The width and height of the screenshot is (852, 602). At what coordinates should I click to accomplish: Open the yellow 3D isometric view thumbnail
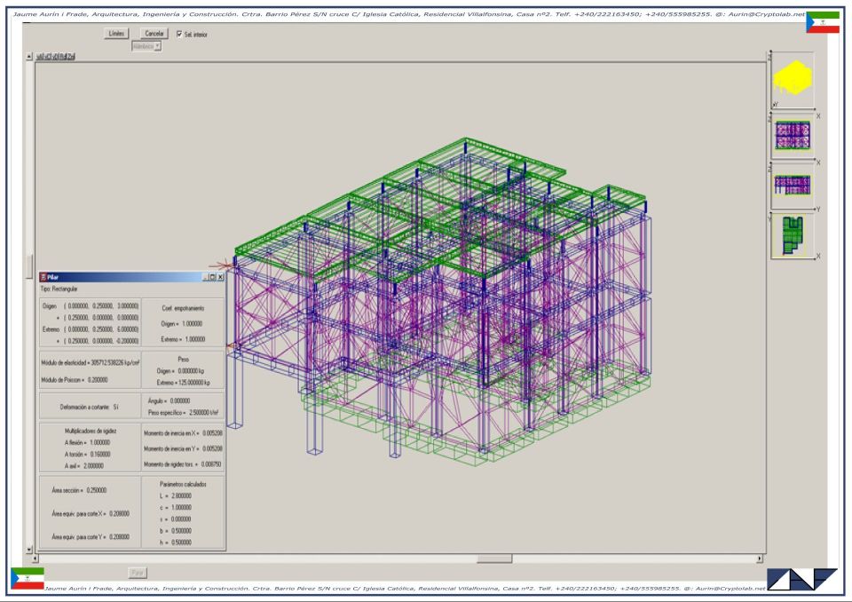coord(793,80)
